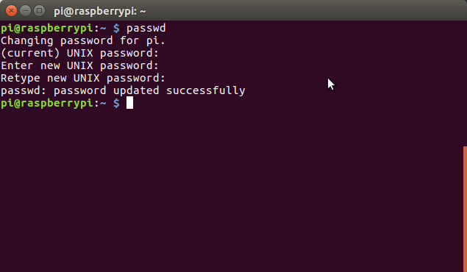
Task: Click 'passwd:' at start of success line
Action: pos(24,90)
